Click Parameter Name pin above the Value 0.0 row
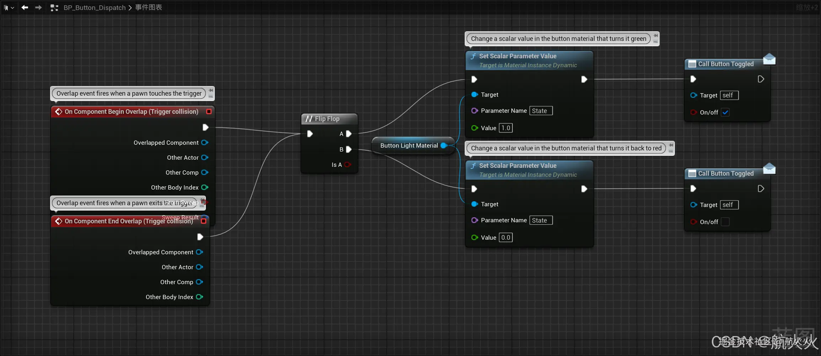The image size is (821, 356). [475, 220]
